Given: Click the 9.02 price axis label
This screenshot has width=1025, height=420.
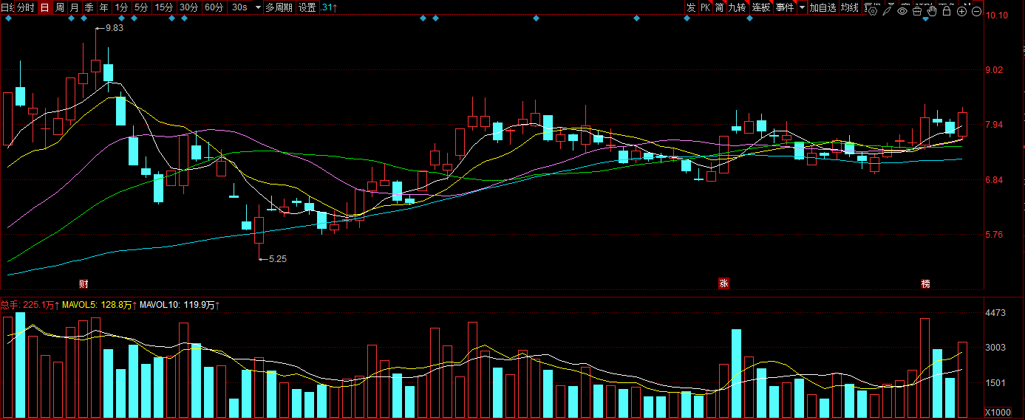Looking at the screenshot, I should 995,71.
